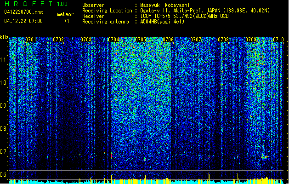This screenshot has width=289, height=184.
Task: Click the 0706 time marker
Action: point(168,40)
